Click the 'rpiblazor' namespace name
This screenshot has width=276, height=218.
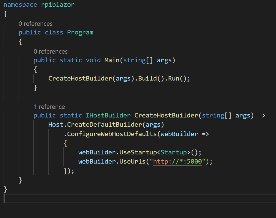[x=58, y=5]
